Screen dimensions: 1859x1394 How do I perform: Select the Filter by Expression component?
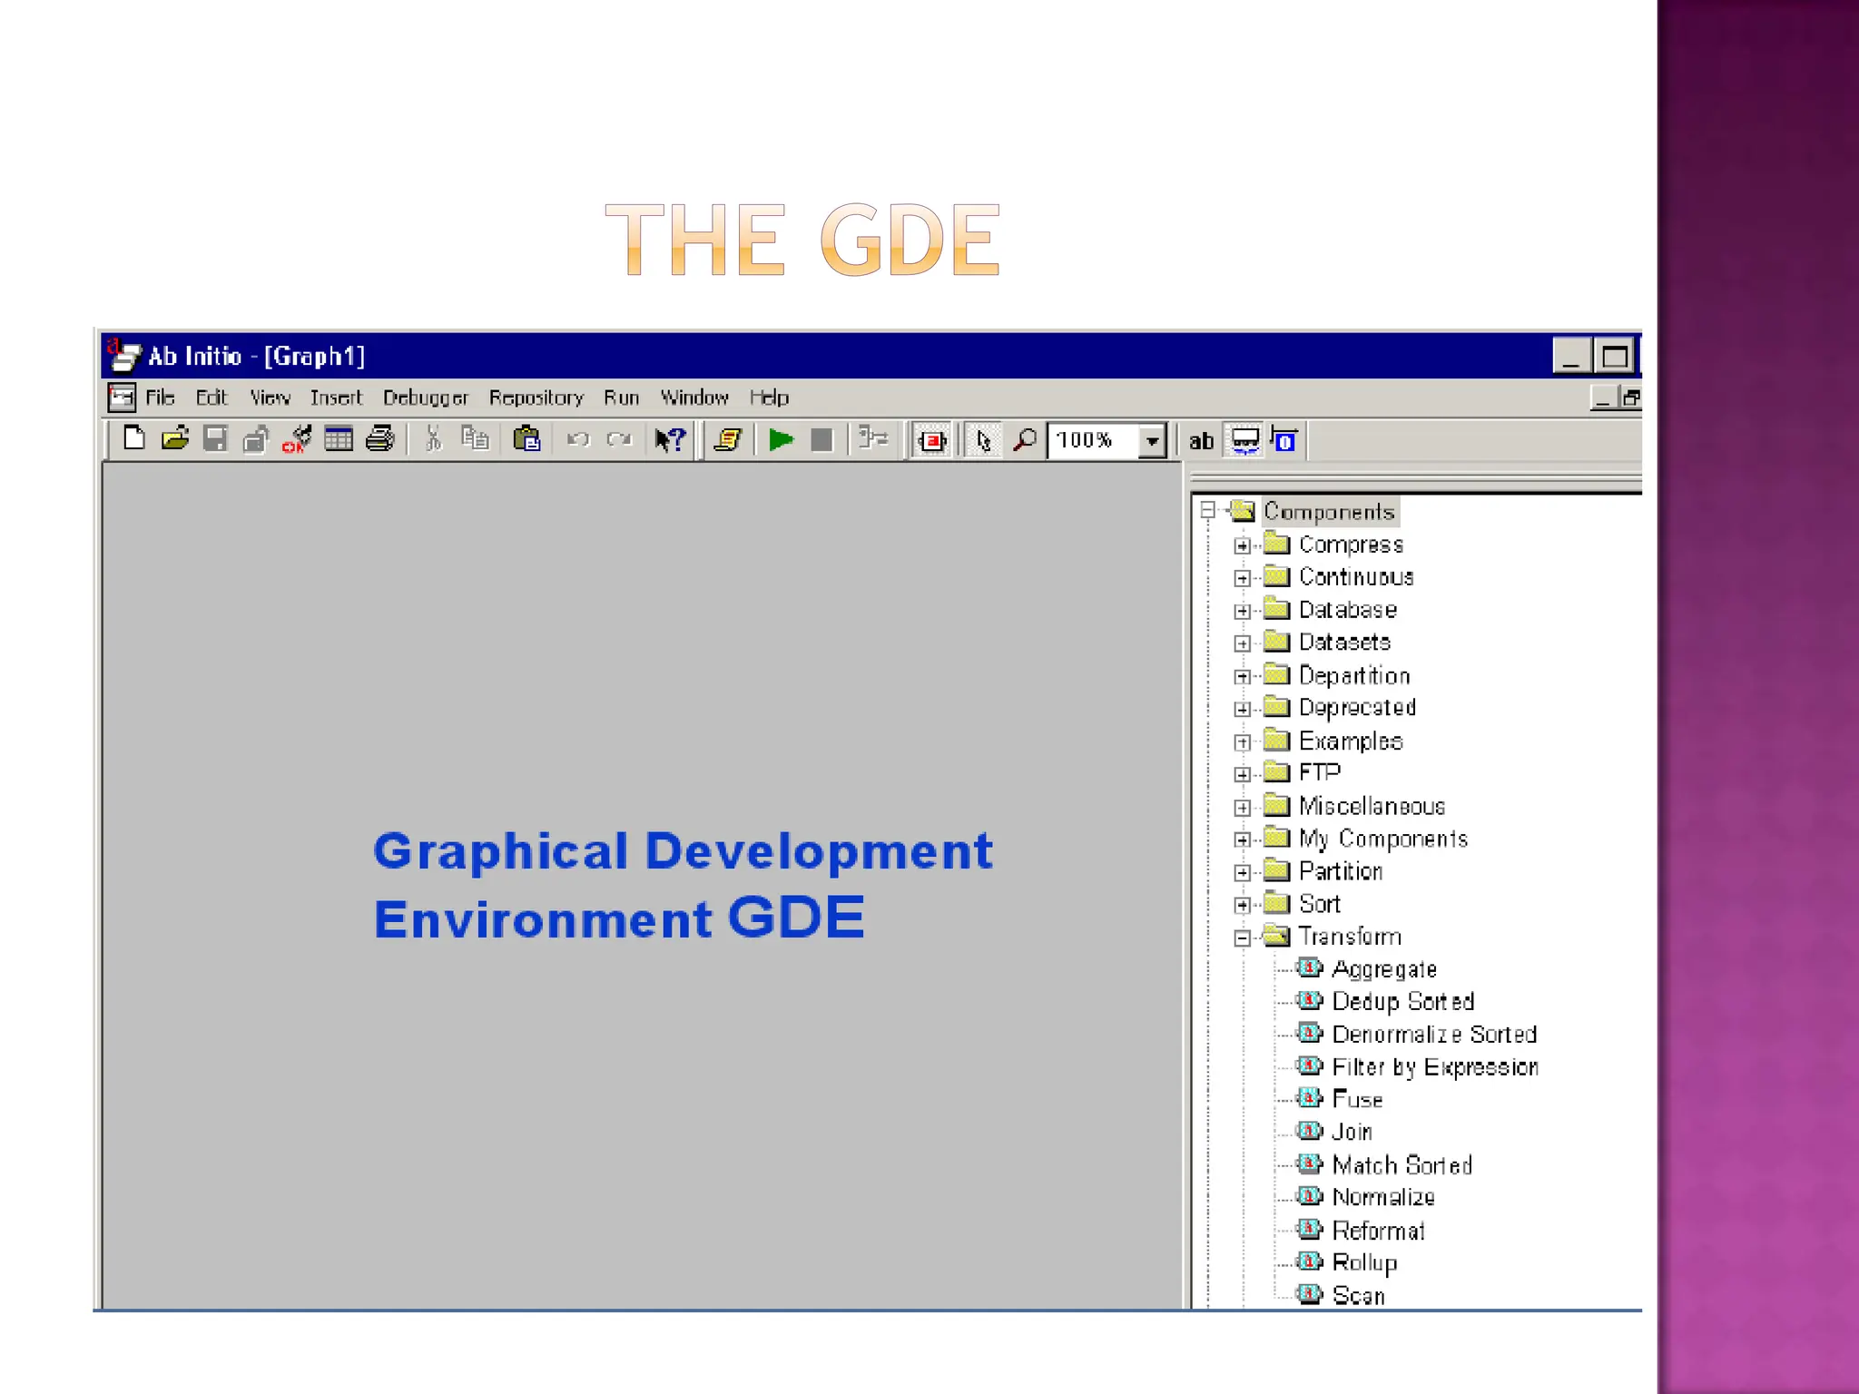[x=1434, y=1067]
